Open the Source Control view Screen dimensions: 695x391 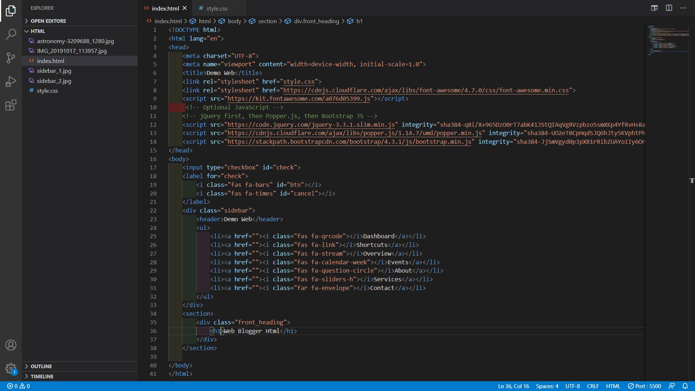[x=11, y=58]
